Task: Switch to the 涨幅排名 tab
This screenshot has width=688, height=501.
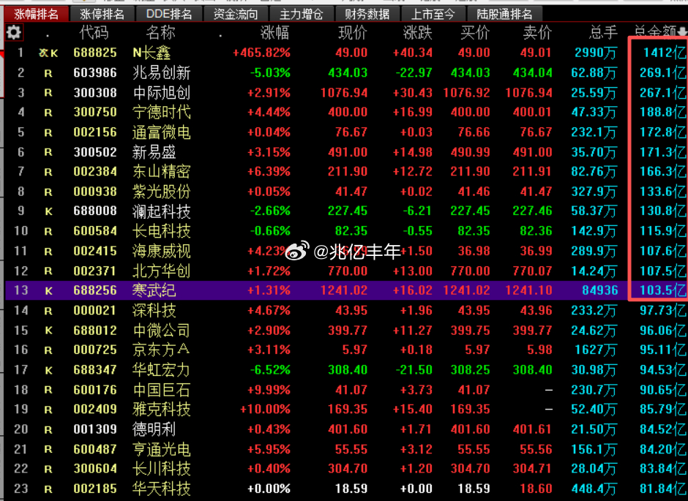Action: pos(36,15)
